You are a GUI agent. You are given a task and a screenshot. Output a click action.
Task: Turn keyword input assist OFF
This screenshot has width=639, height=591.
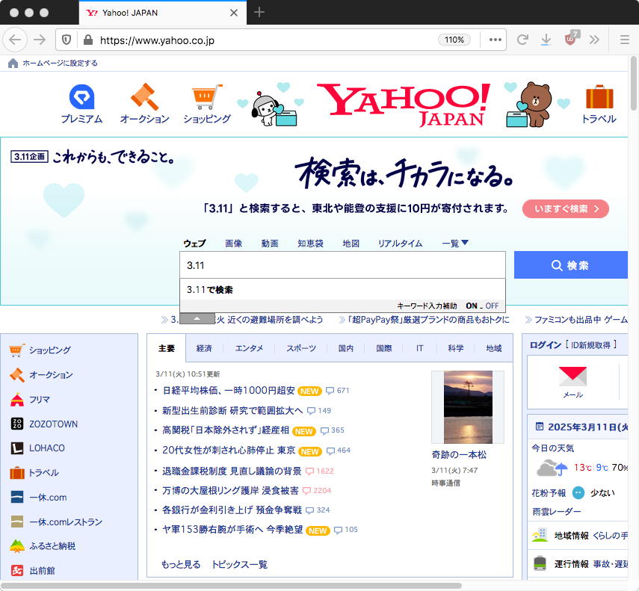tap(492, 306)
